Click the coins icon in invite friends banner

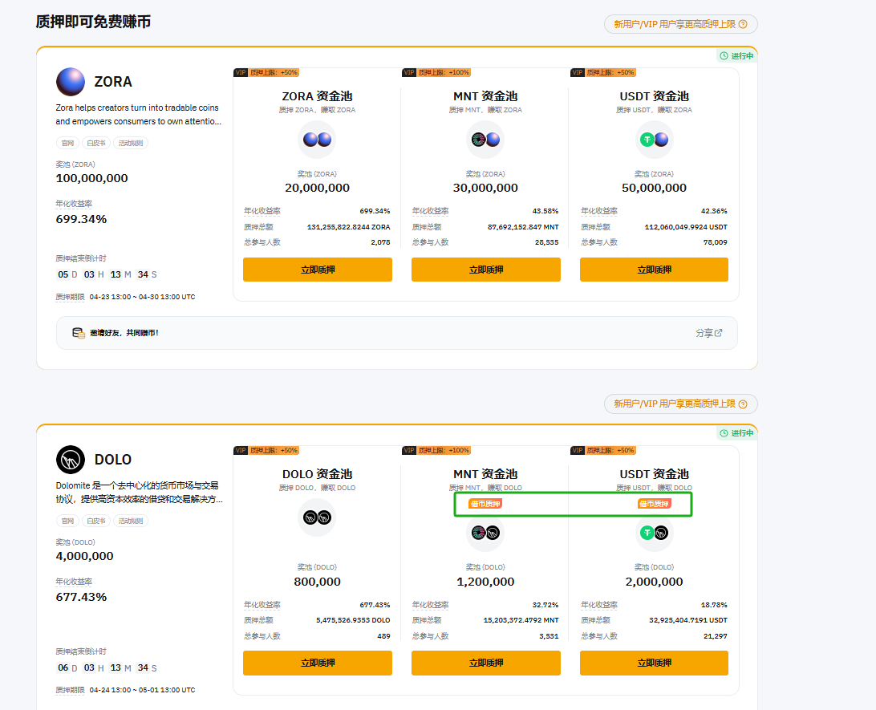click(x=79, y=333)
